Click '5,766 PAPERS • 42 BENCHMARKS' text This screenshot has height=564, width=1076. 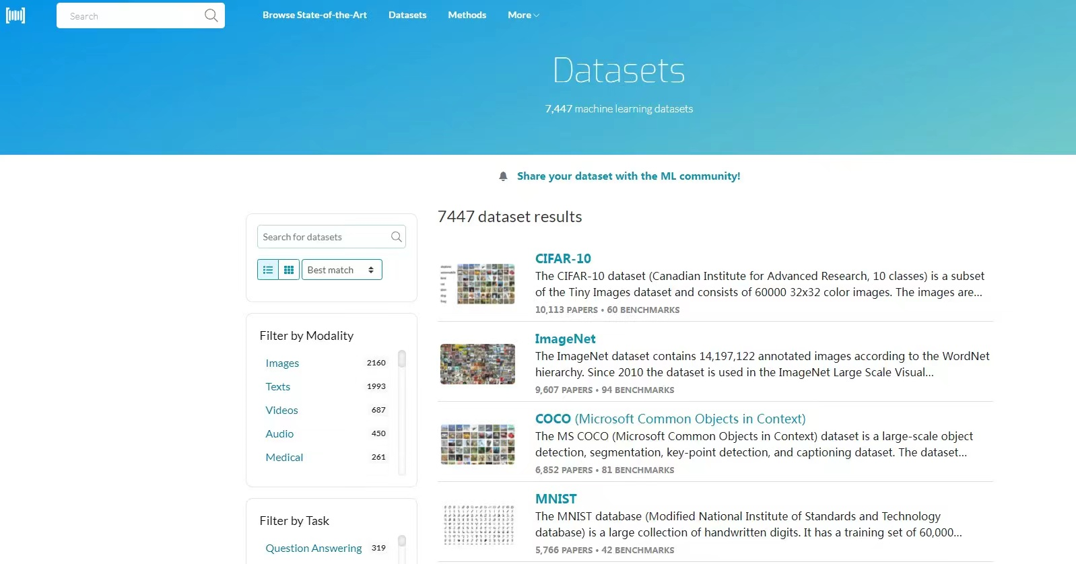click(x=605, y=551)
